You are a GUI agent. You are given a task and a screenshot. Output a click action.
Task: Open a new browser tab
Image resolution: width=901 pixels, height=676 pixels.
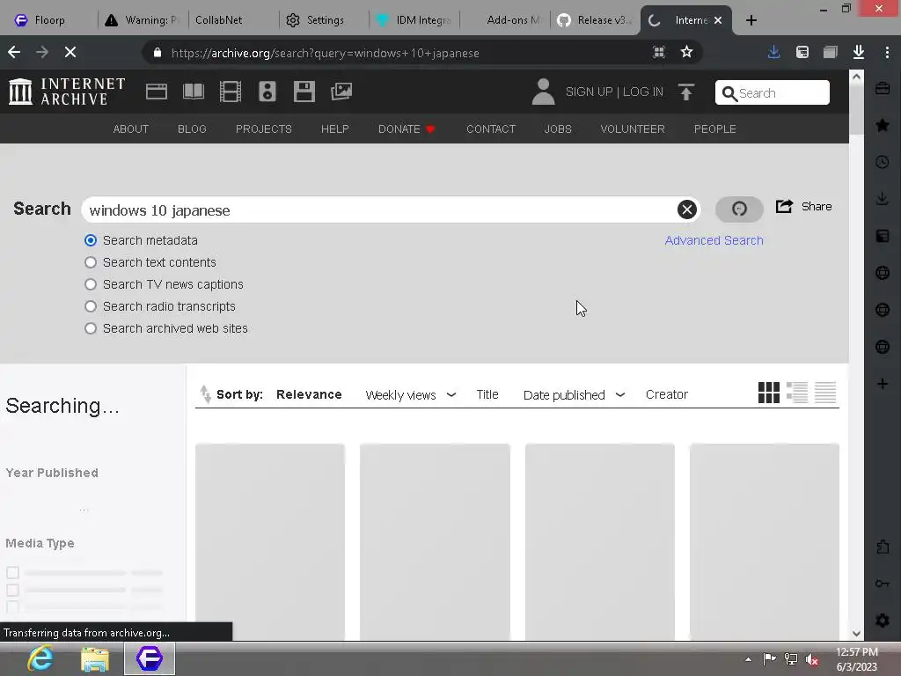(751, 20)
